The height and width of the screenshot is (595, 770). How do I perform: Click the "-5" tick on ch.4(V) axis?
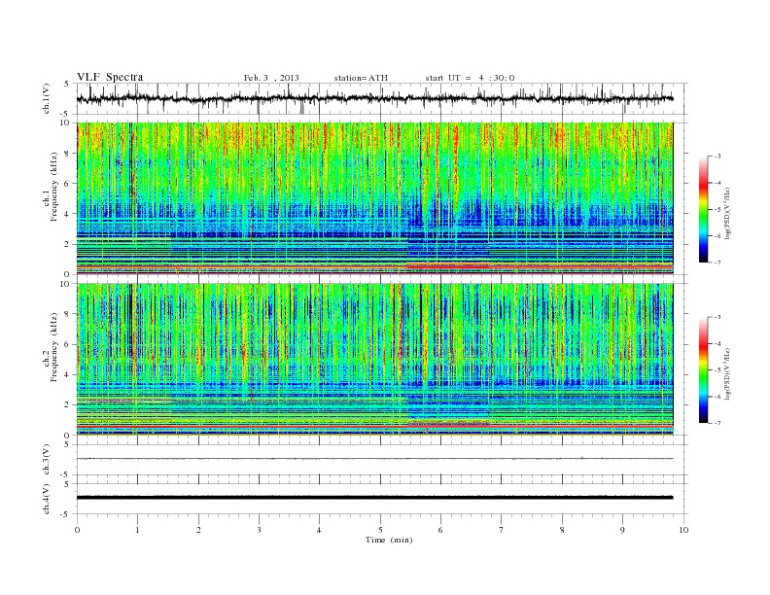tap(66, 514)
